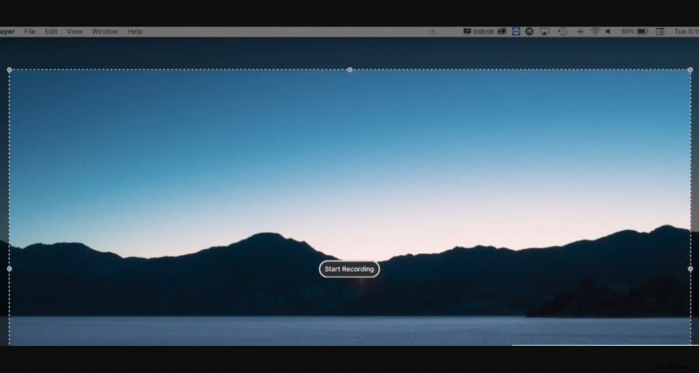
Task: Click the top-left corner selection handle
Action: tap(10, 70)
